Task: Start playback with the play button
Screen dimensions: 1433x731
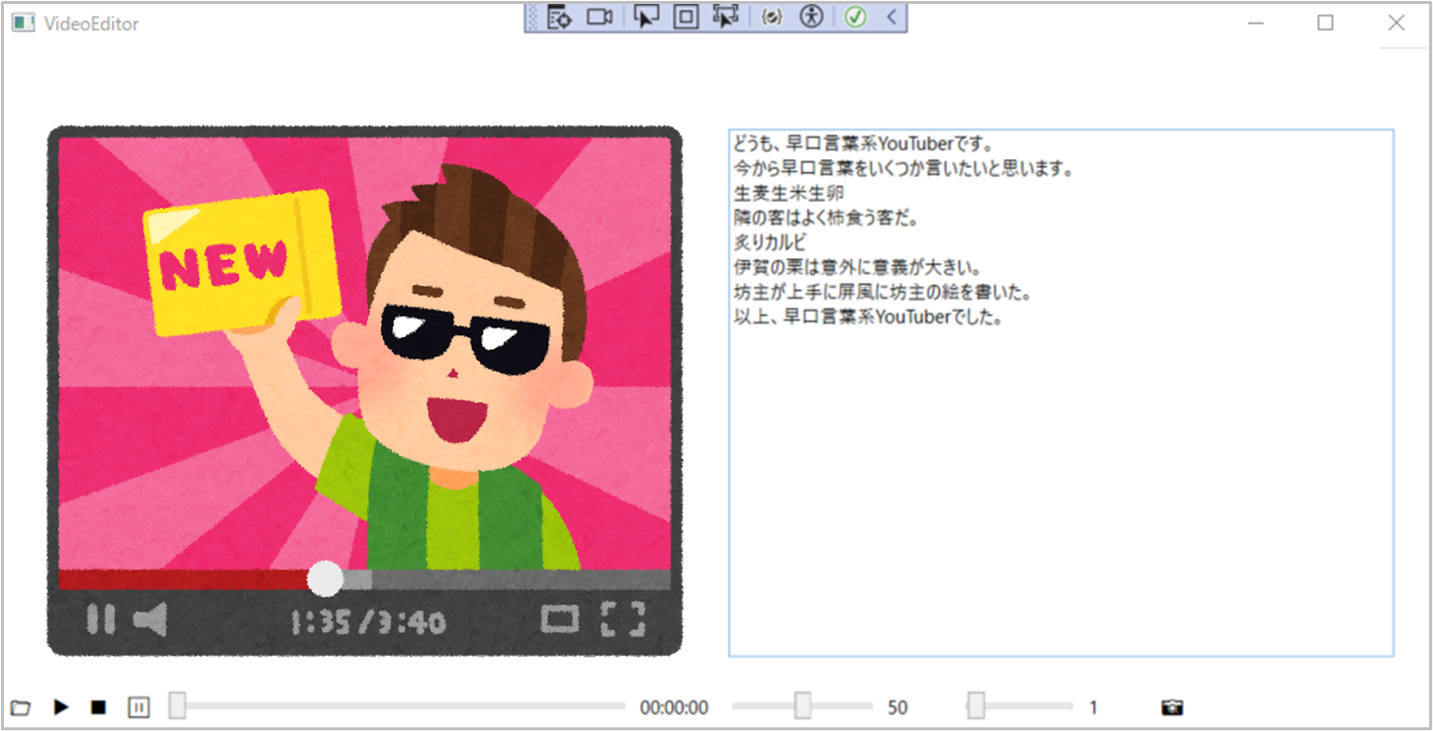Action: click(61, 707)
